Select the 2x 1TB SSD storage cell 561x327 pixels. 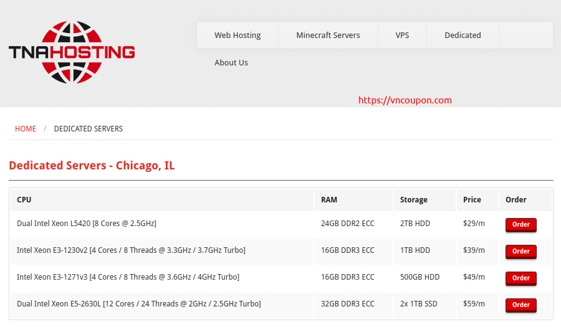(x=420, y=304)
